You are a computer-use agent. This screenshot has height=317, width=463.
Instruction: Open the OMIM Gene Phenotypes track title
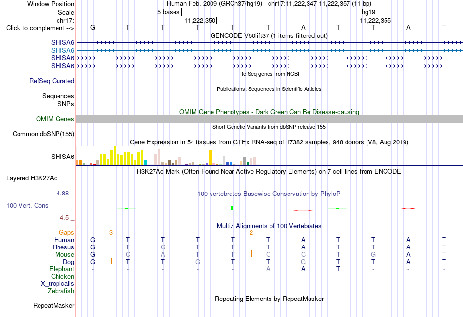point(269,112)
